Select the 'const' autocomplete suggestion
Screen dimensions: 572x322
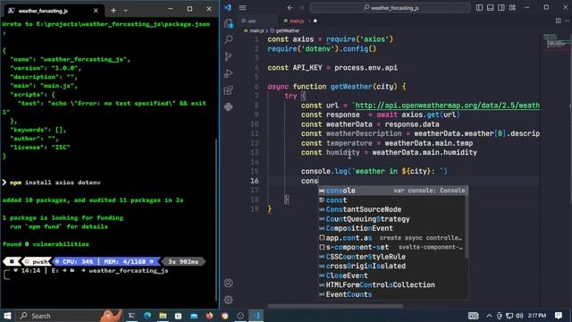pyautogui.click(x=393, y=200)
